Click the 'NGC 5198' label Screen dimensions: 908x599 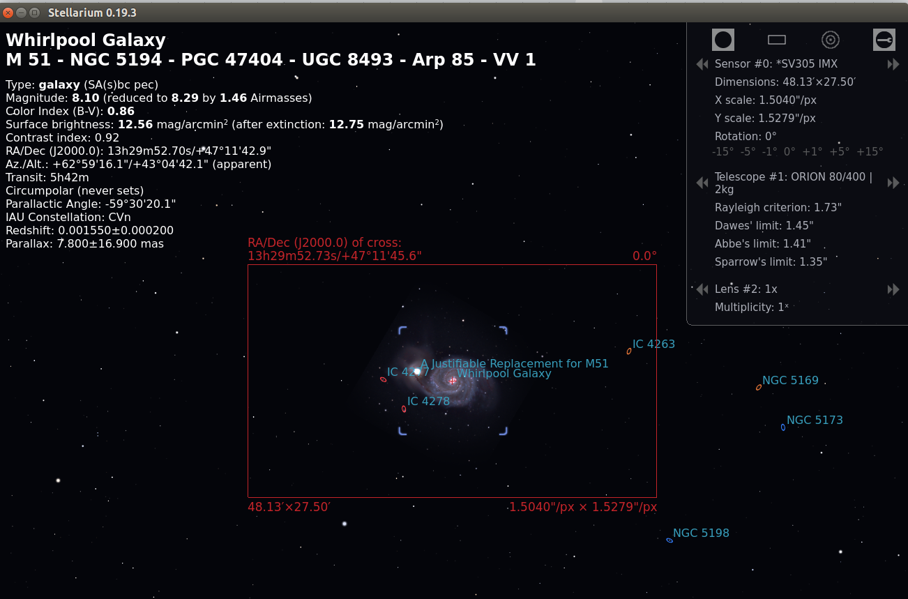pos(701,533)
